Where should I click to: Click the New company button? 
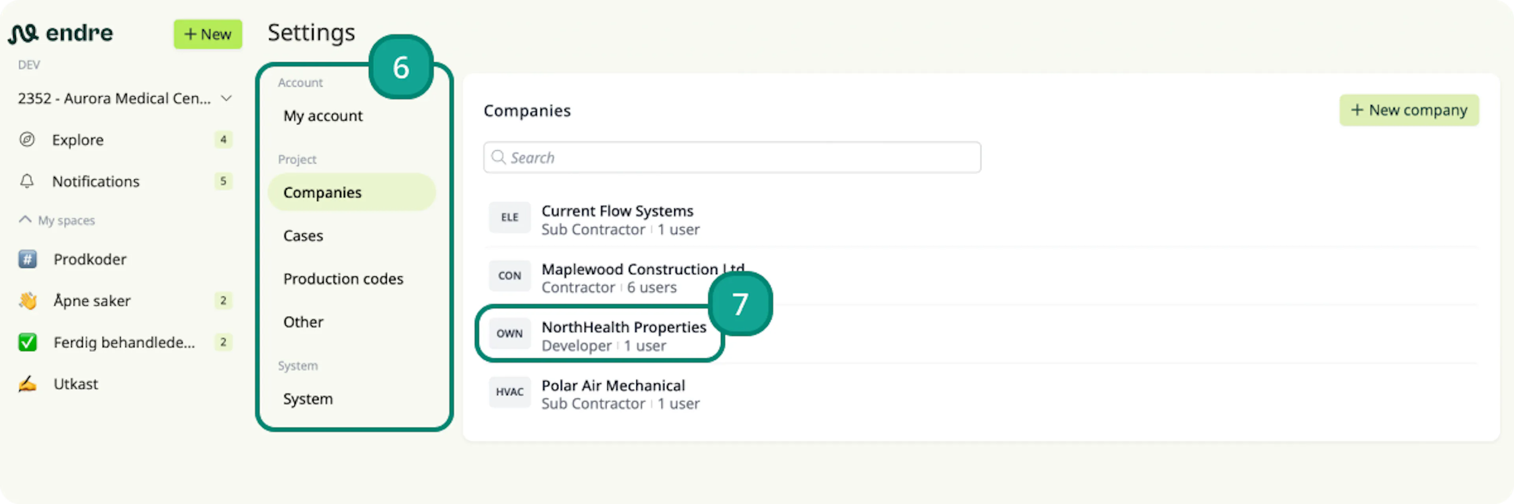(1409, 110)
